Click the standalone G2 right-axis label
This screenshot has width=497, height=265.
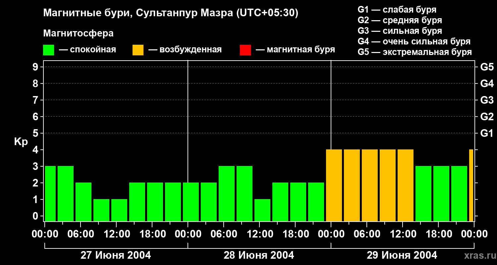487,117
